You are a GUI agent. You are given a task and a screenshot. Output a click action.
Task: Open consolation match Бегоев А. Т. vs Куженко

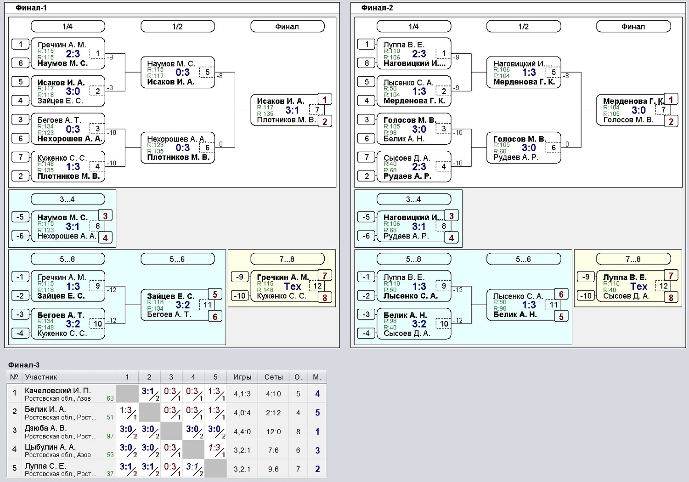click(68, 323)
